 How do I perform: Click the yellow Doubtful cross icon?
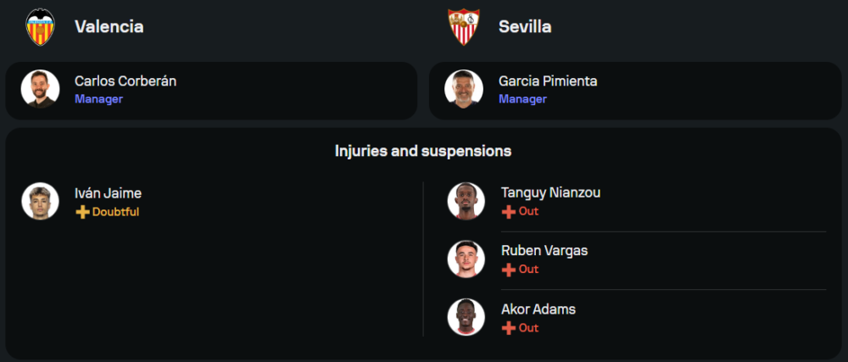coord(82,212)
